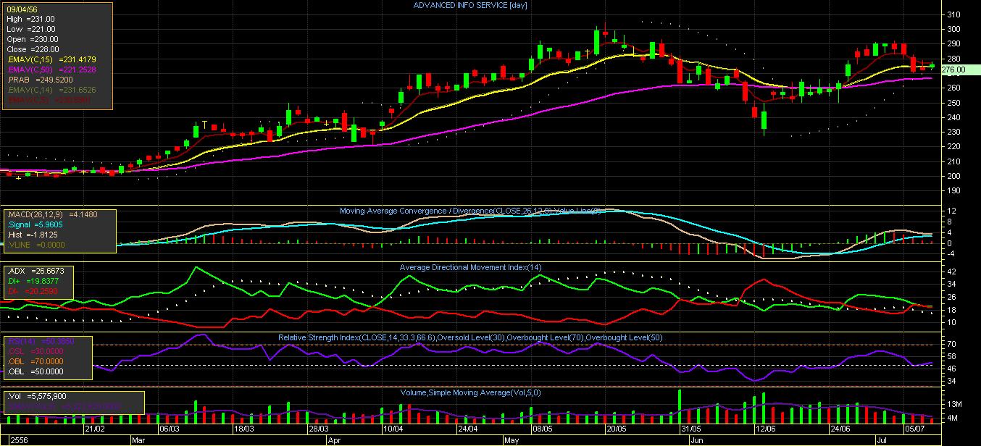Click the High =231.00 legend row
The width and height of the screenshot is (981, 446).
coord(32,20)
